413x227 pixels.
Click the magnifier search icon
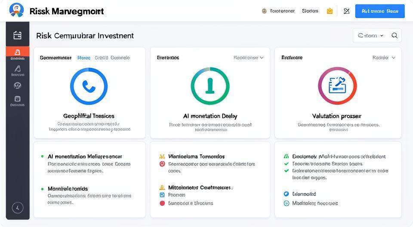[394, 36]
